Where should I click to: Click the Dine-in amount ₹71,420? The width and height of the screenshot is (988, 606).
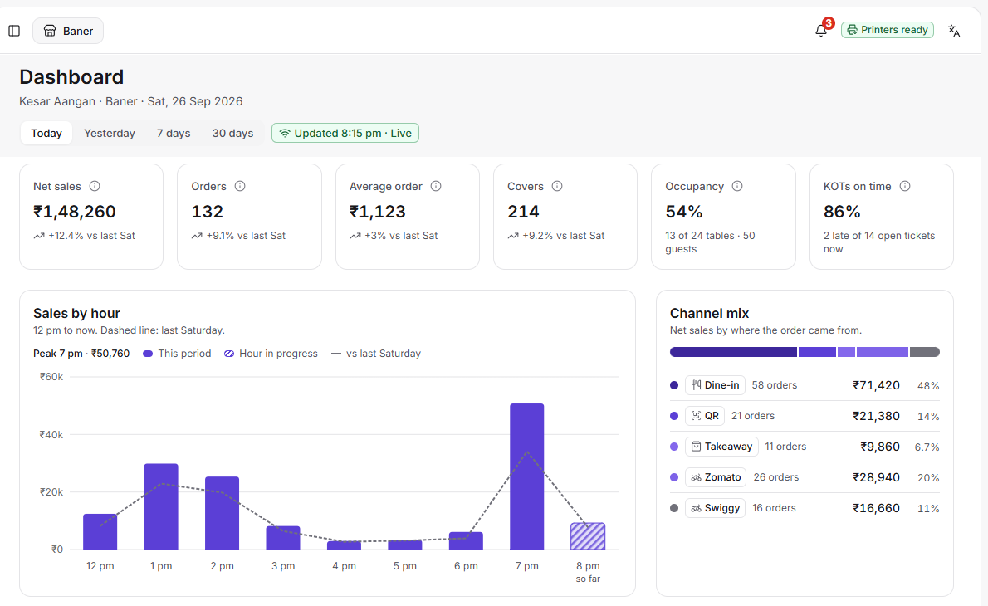(876, 385)
